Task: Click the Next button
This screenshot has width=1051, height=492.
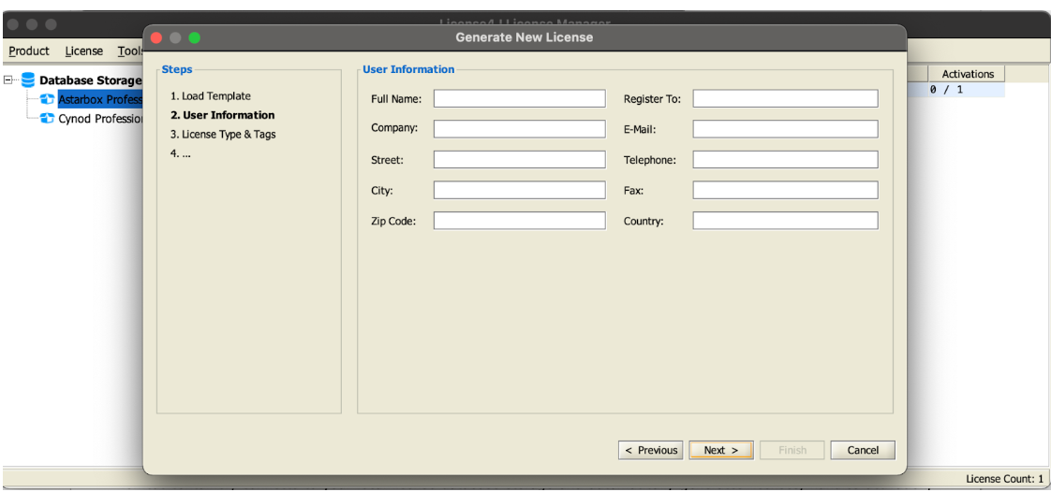Action: 721,450
